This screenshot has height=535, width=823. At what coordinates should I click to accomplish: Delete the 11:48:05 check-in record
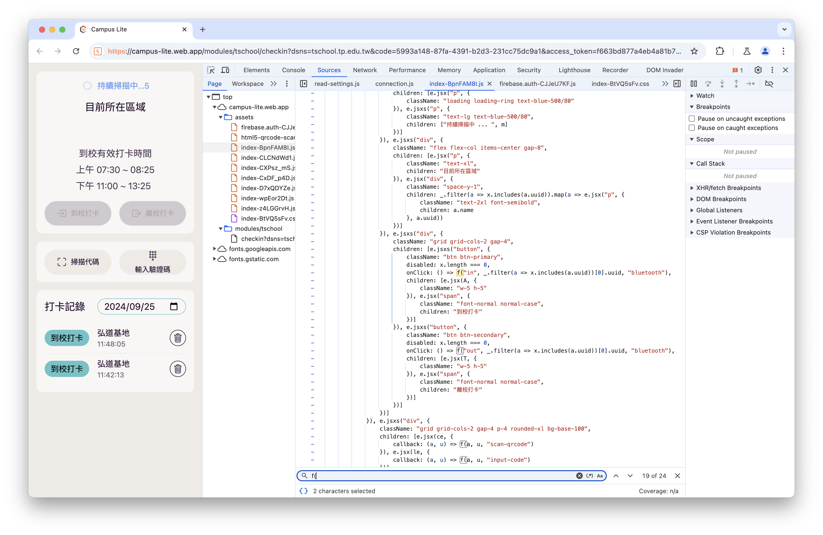(178, 338)
